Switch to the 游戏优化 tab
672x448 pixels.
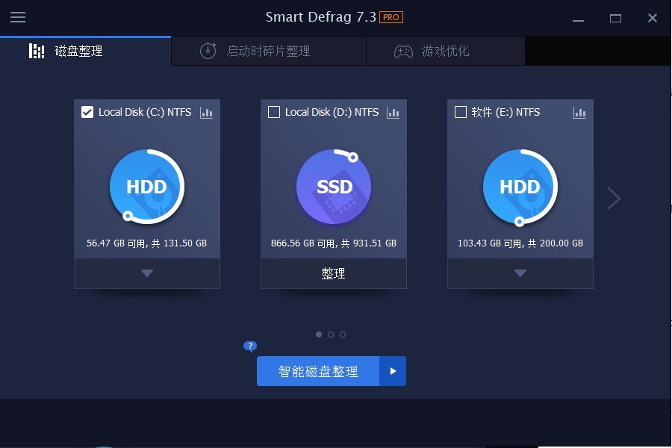pos(446,51)
